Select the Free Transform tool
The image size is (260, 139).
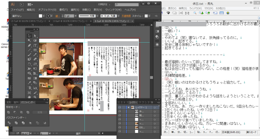tap(35, 69)
